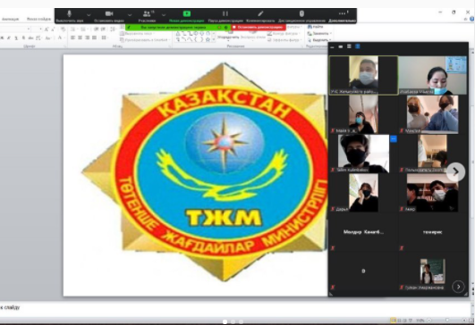
Task: Click Replace (Заменить) in editing group
Action: click(x=319, y=33)
